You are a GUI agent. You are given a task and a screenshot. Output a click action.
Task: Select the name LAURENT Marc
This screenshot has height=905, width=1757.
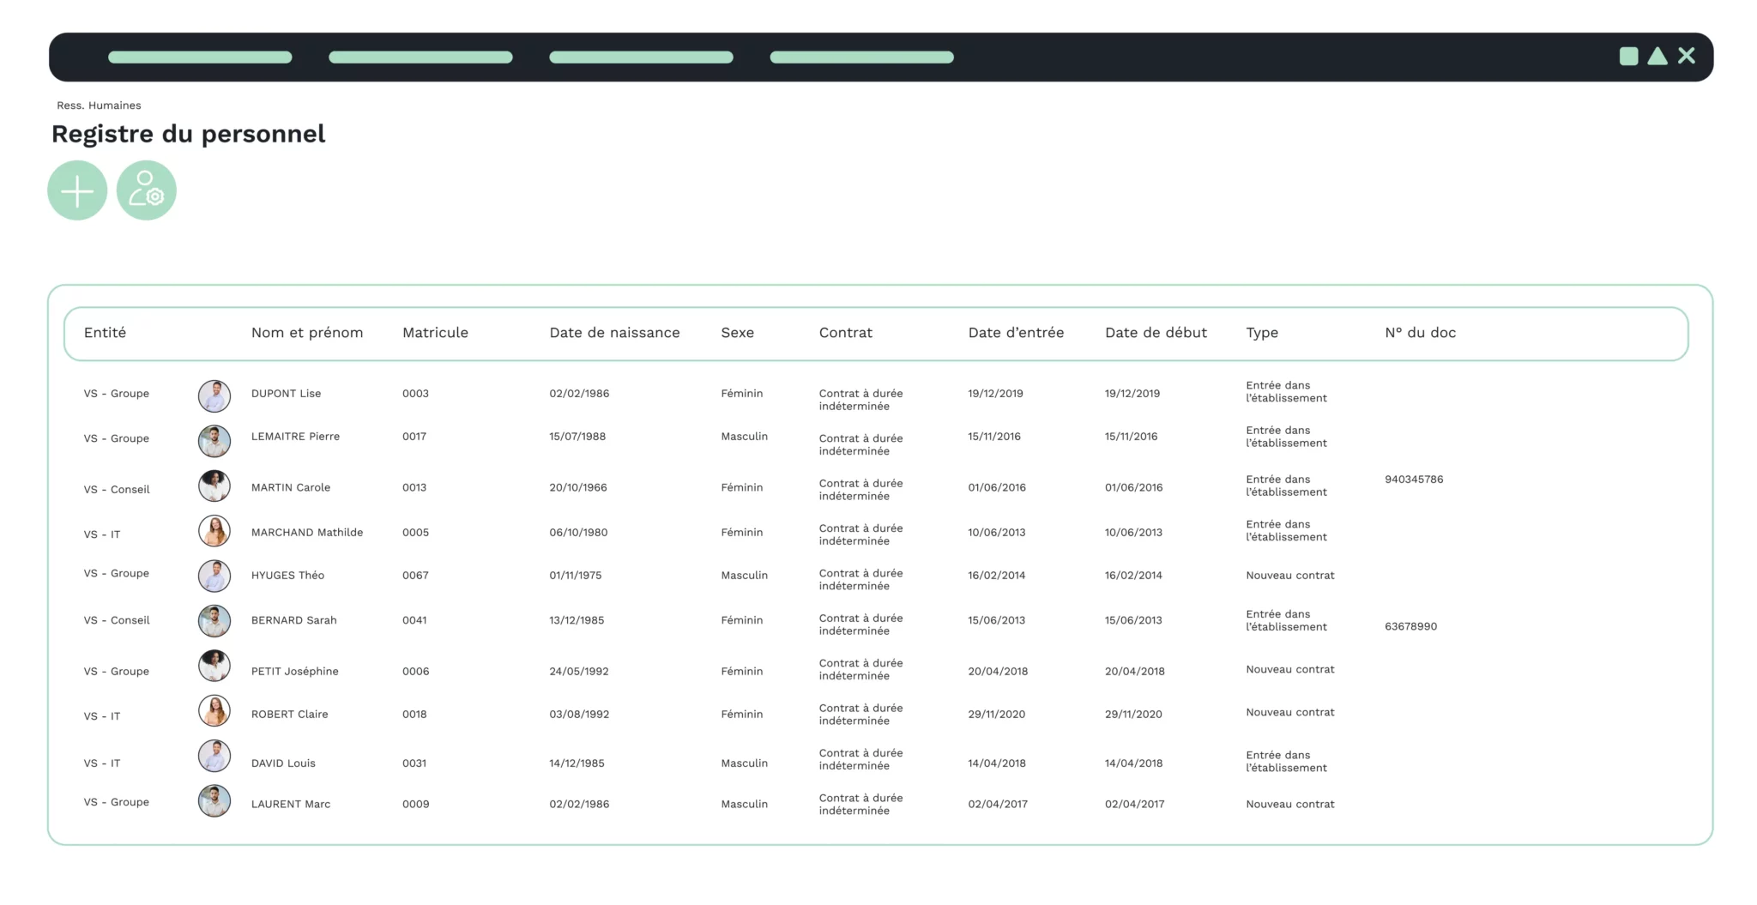pyautogui.click(x=290, y=805)
